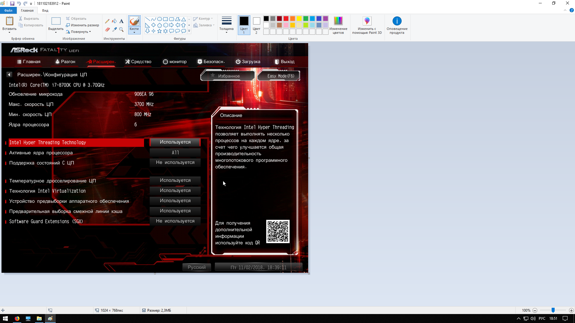Pick the Color picker eyedropper tool
Viewport: 575px width, 323px height.
(114, 29)
